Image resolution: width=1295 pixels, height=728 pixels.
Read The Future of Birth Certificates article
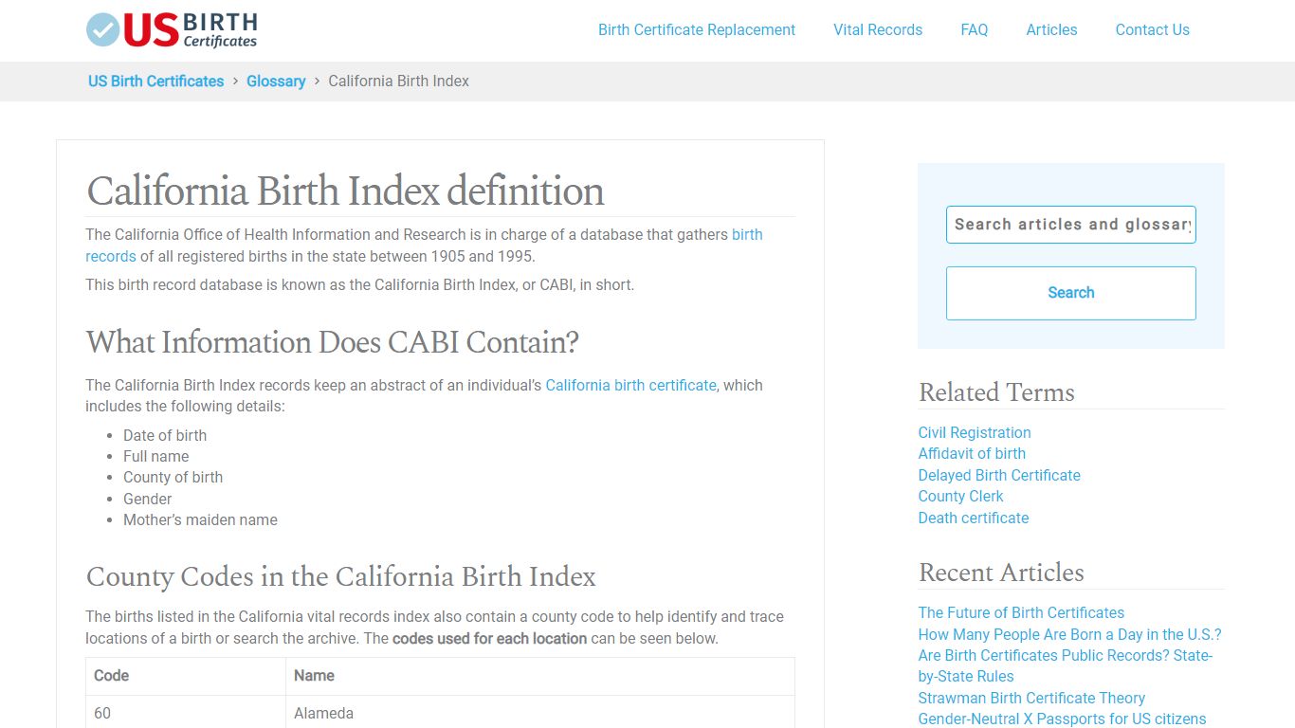click(1021, 612)
